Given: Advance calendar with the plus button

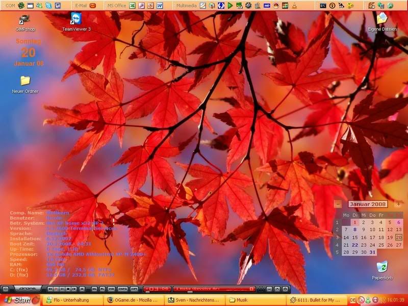Looking at the screenshot, I should pos(398,204).
